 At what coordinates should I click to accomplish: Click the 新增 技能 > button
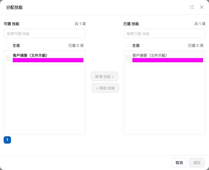(x=104, y=76)
